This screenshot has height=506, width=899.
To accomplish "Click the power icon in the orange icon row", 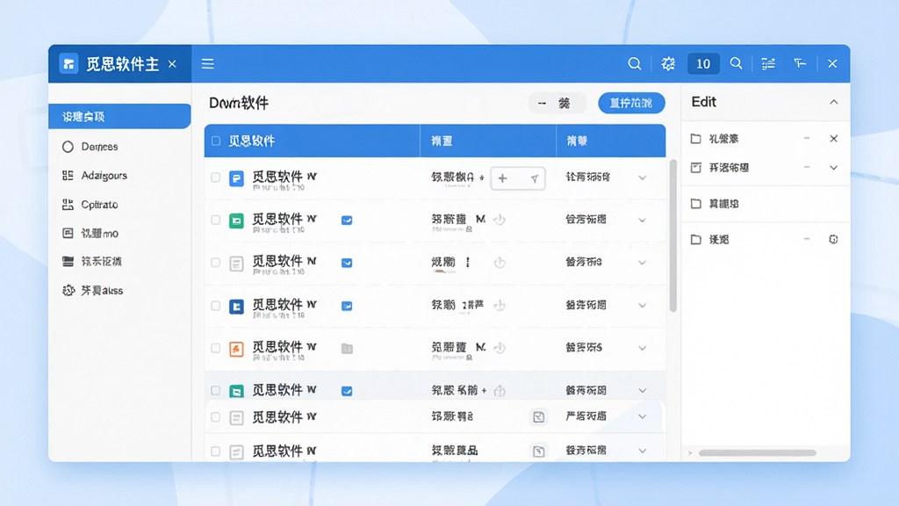I will pos(500,348).
